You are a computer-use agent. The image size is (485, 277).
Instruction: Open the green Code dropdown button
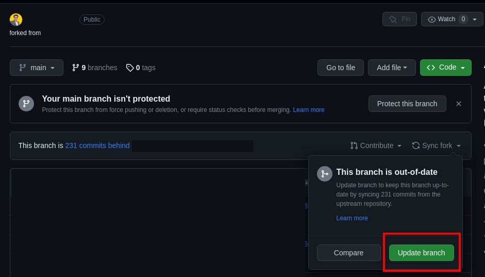[x=445, y=68]
